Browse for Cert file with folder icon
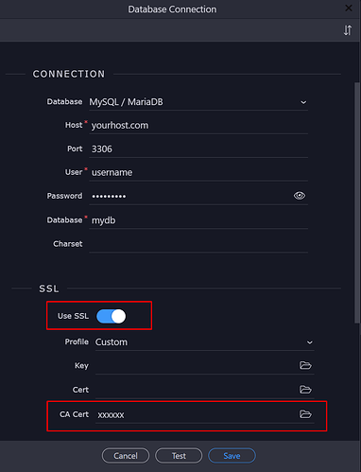 pyautogui.click(x=305, y=390)
